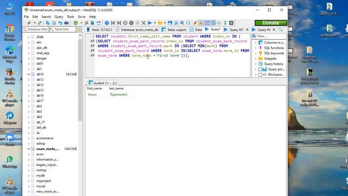Viewport: 348px width, 196px height.
Task: Click the Load SQL file folder icon
Action: (x=160, y=23)
